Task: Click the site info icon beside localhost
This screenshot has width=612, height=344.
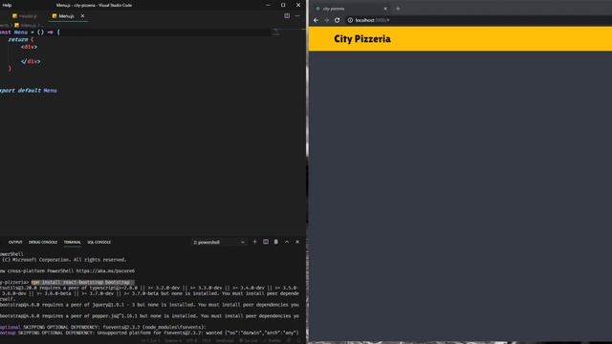Action: pyautogui.click(x=350, y=20)
